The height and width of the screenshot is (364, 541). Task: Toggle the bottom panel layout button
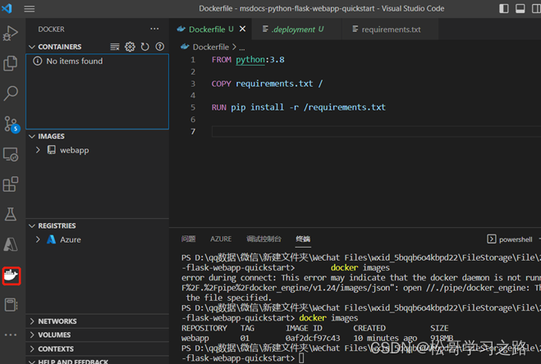click(x=520, y=9)
